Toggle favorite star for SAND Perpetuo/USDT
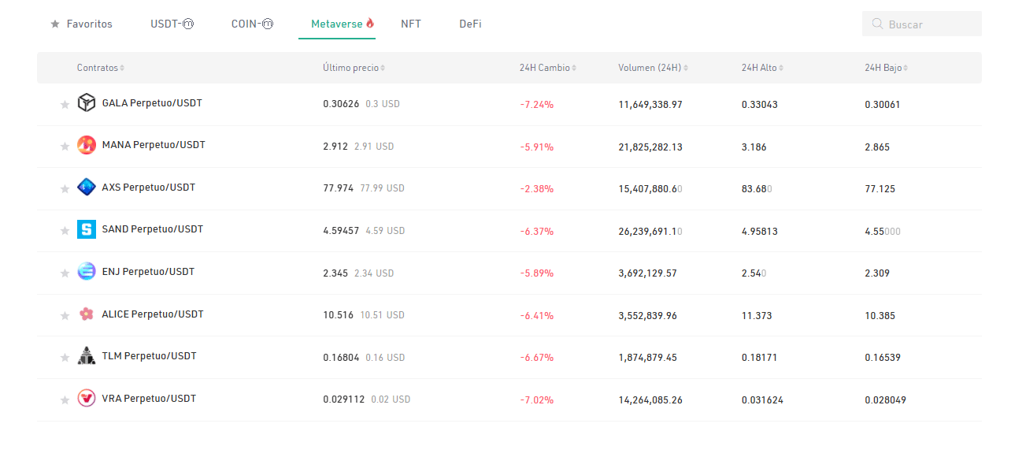This screenshot has width=1026, height=457. [65, 231]
